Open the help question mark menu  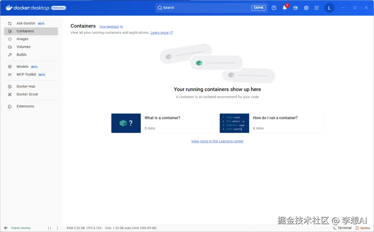click(274, 8)
